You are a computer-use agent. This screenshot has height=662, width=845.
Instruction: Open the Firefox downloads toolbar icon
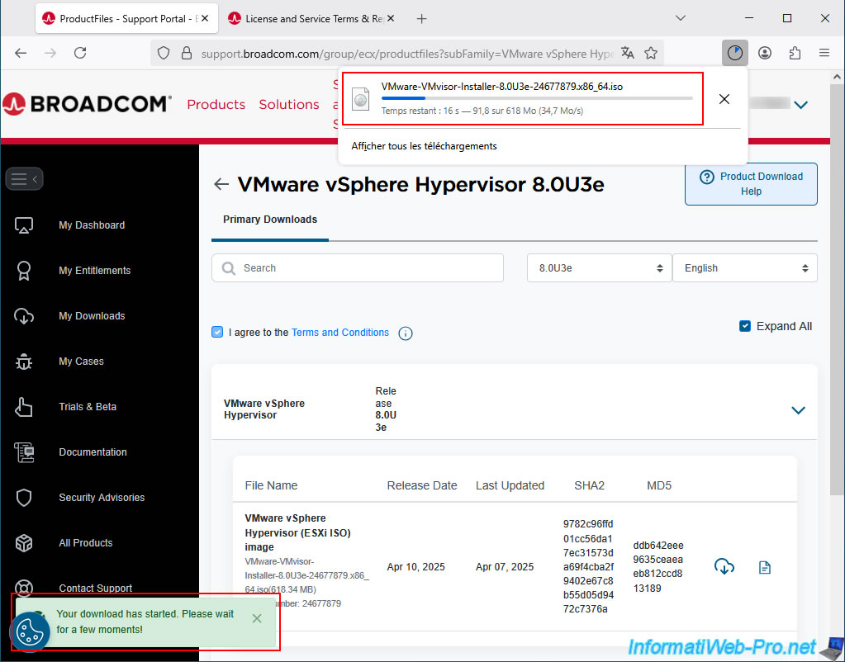(733, 53)
